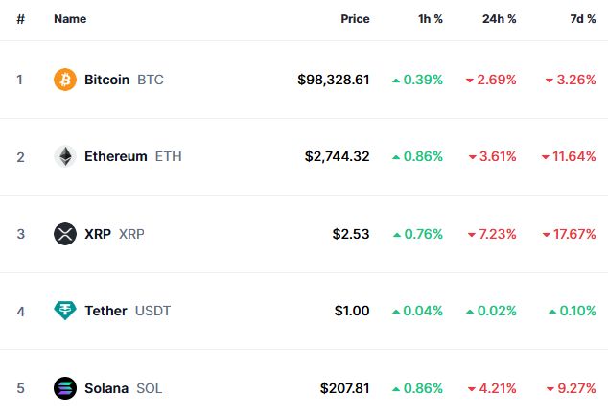Image resolution: width=608 pixels, height=418 pixels.
Task: Click the Ethereum diamond logo icon
Action: click(x=65, y=156)
